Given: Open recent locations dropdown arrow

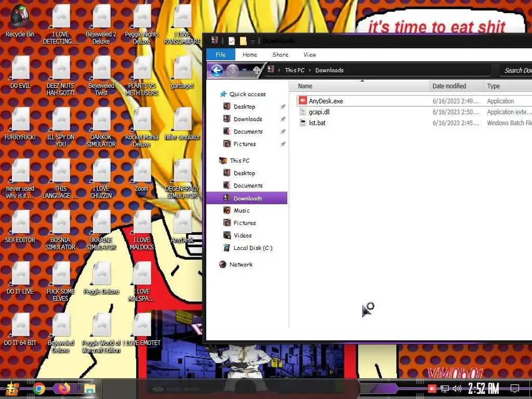Looking at the screenshot, I should click(244, 70).
